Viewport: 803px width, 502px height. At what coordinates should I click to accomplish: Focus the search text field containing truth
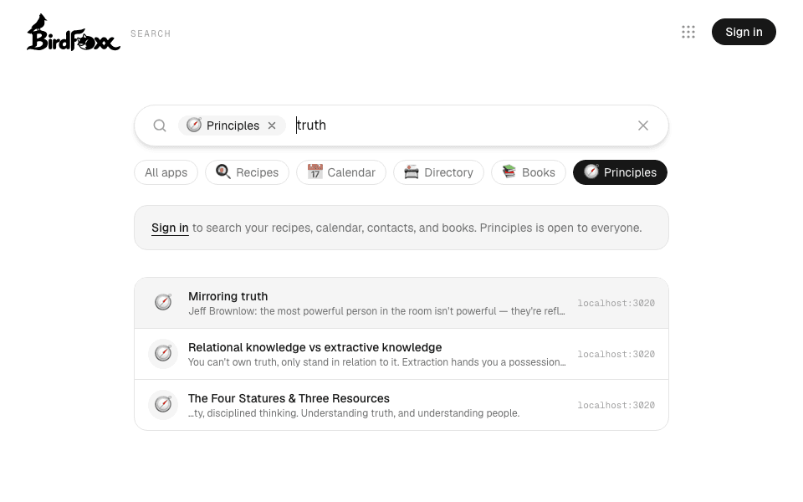click(461, 125)
